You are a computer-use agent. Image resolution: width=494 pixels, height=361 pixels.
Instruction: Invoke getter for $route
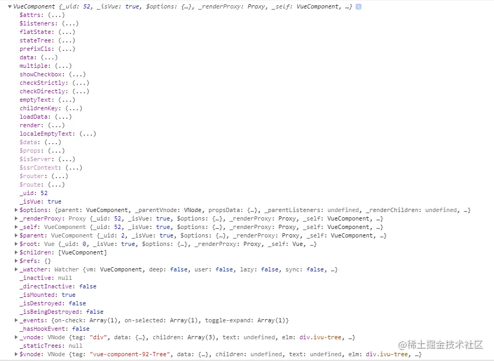point(56,185)
